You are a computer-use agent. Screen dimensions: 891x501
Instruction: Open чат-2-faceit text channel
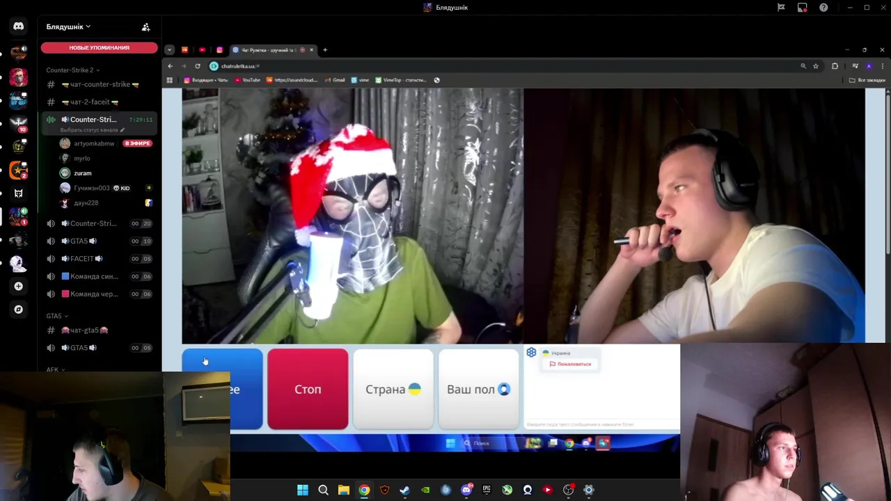99,102
